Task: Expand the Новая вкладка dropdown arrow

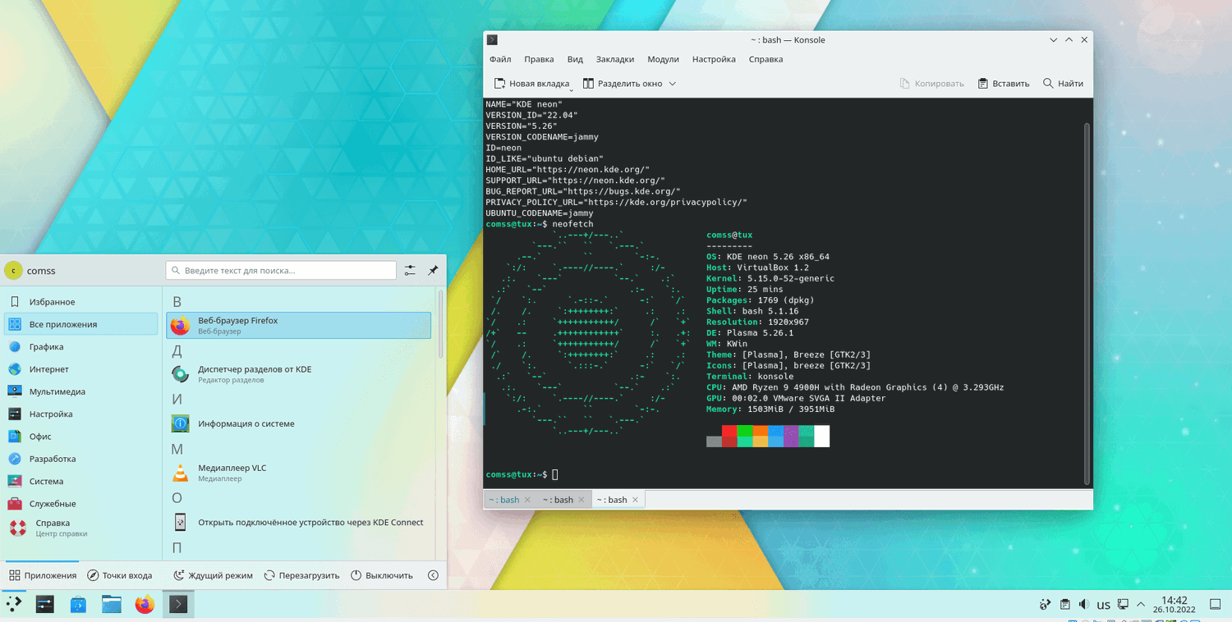Action: pyautogui.click(x=572, y=89)
